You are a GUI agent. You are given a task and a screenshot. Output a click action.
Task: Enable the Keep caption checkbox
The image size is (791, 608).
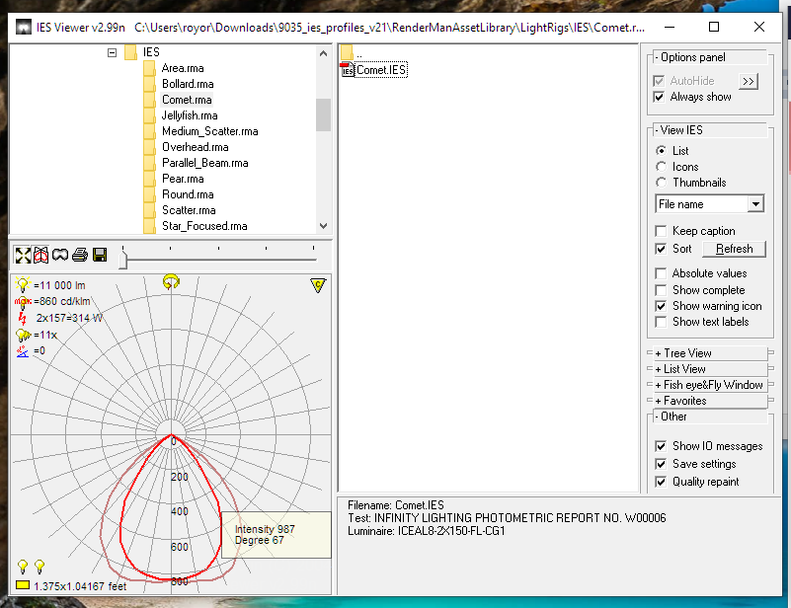(x=661, y=231)
